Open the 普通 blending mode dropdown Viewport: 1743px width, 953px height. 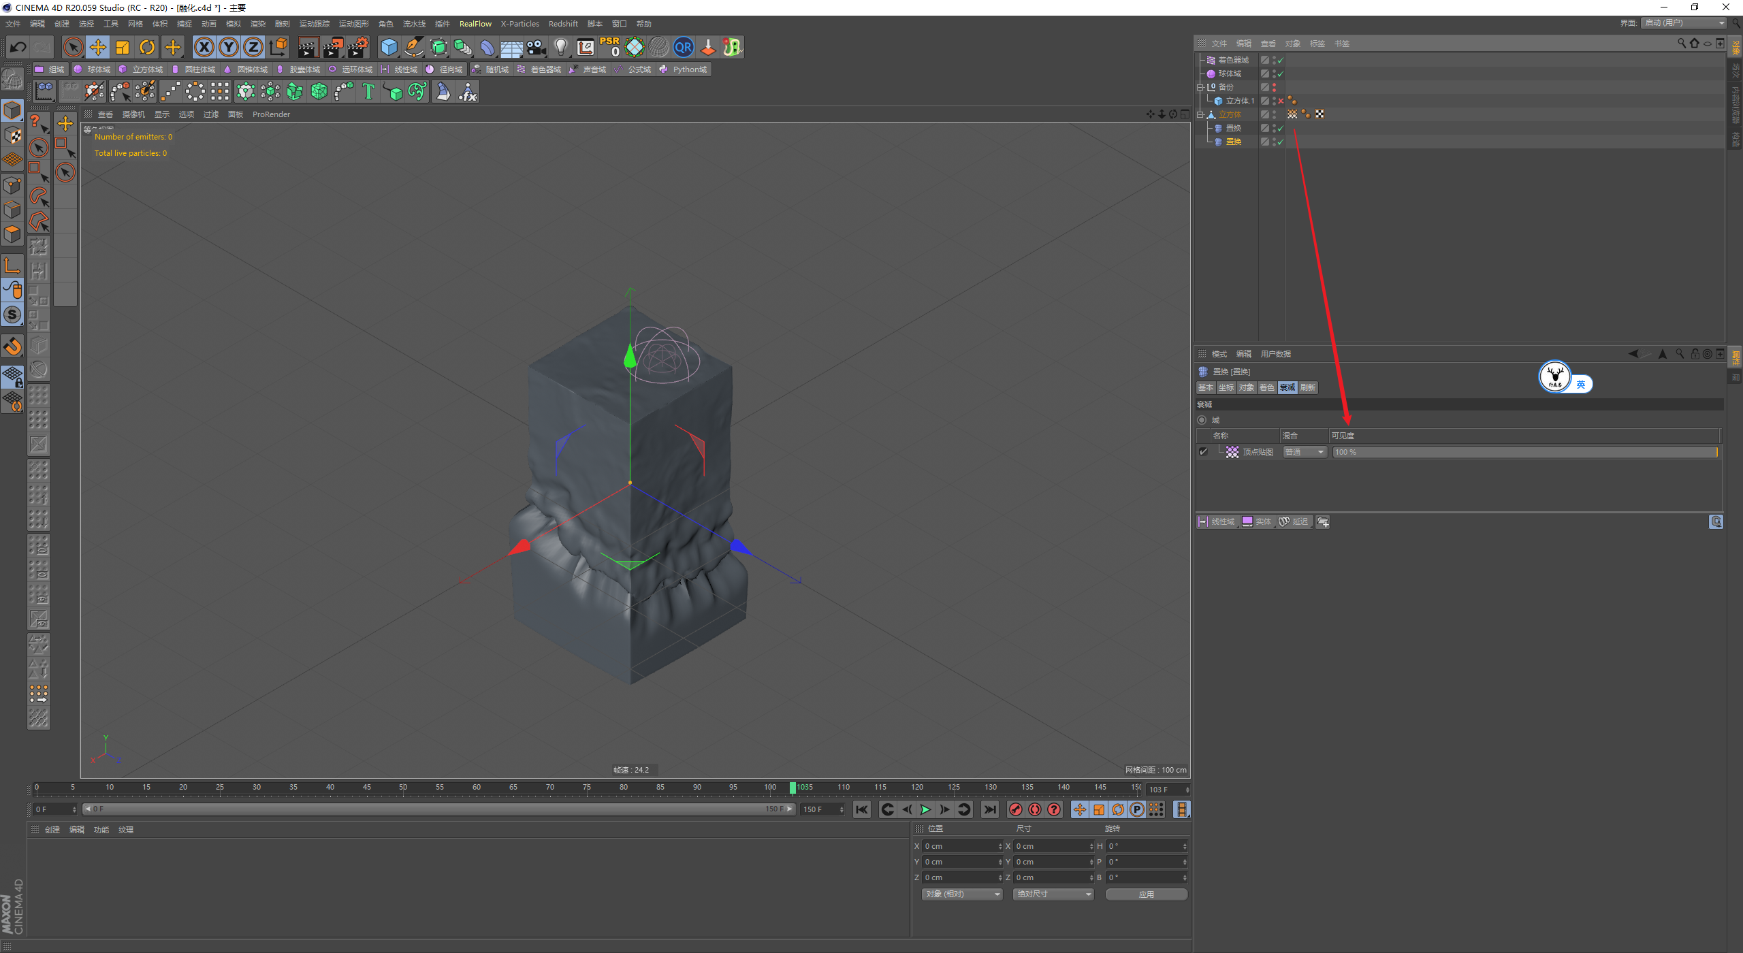pyautogui.click(x=1305, y=452)
